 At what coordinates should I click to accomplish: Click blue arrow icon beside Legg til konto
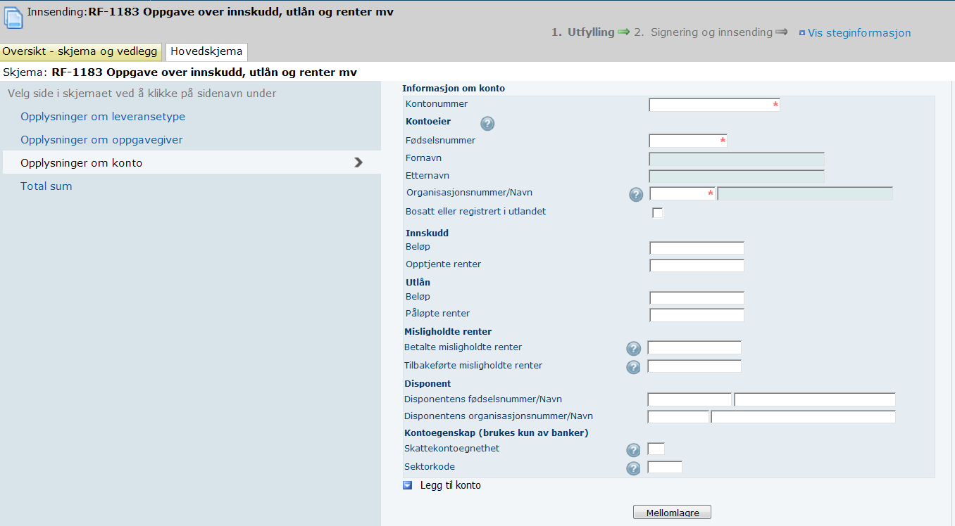tap(408, 485)
